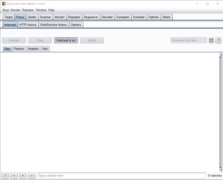Viewport: 223px width, 180px height.
Task: Click the editor vertical scrollbar thumb
Action: point(221,112)
